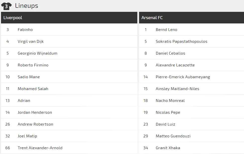
Task: Open Alexandre Lacazette's profile
Action: (175, 65)
